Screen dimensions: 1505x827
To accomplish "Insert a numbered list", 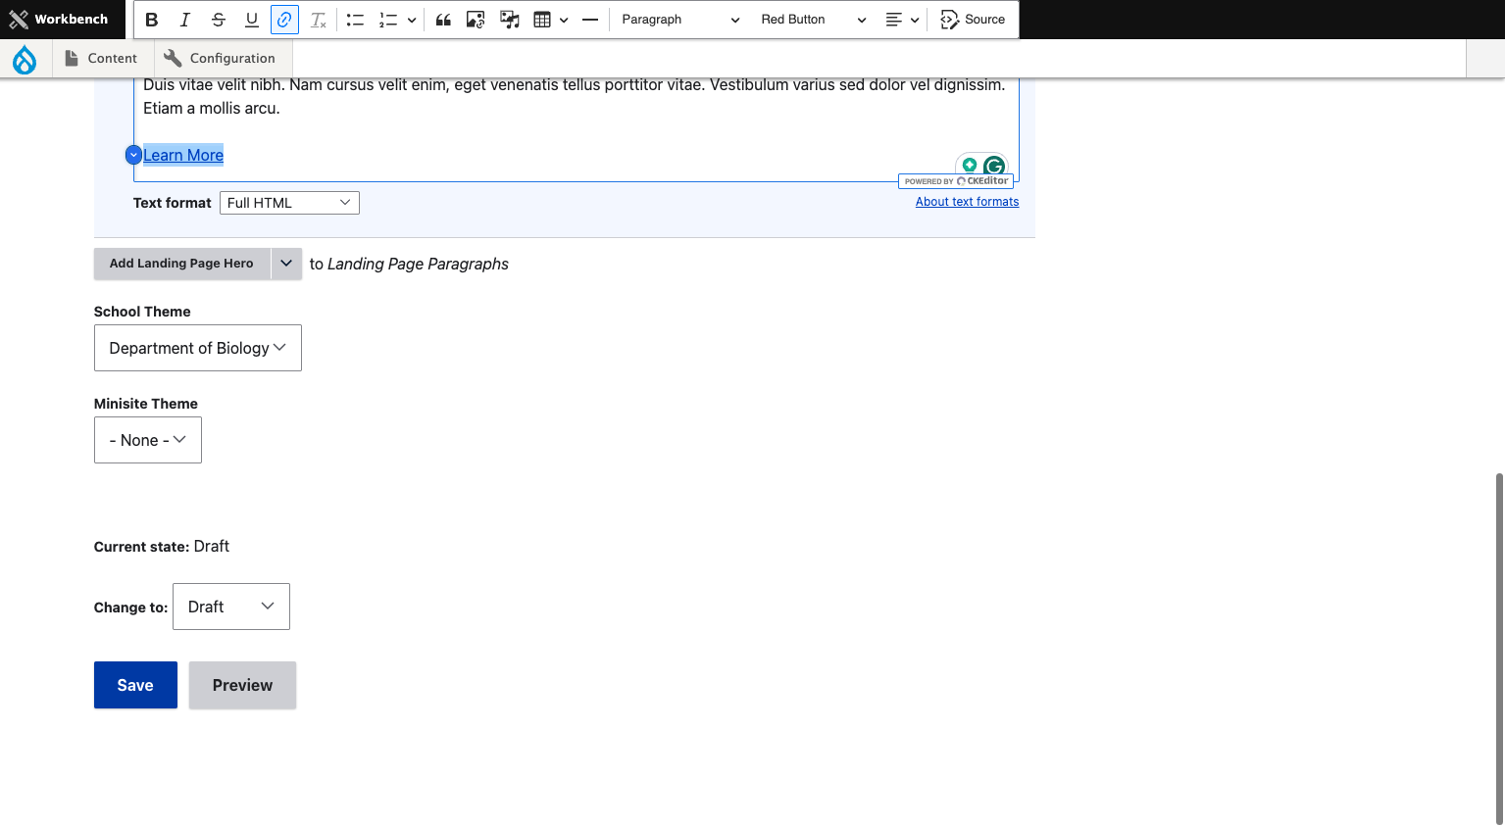I will pyautogui.click(x=388, y=20).
